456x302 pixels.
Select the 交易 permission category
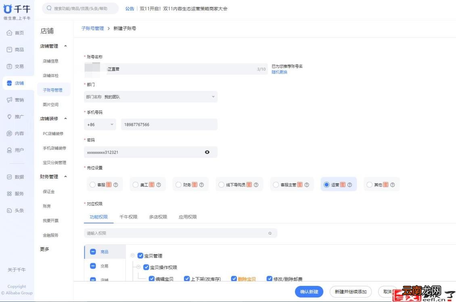click(105, 266)
